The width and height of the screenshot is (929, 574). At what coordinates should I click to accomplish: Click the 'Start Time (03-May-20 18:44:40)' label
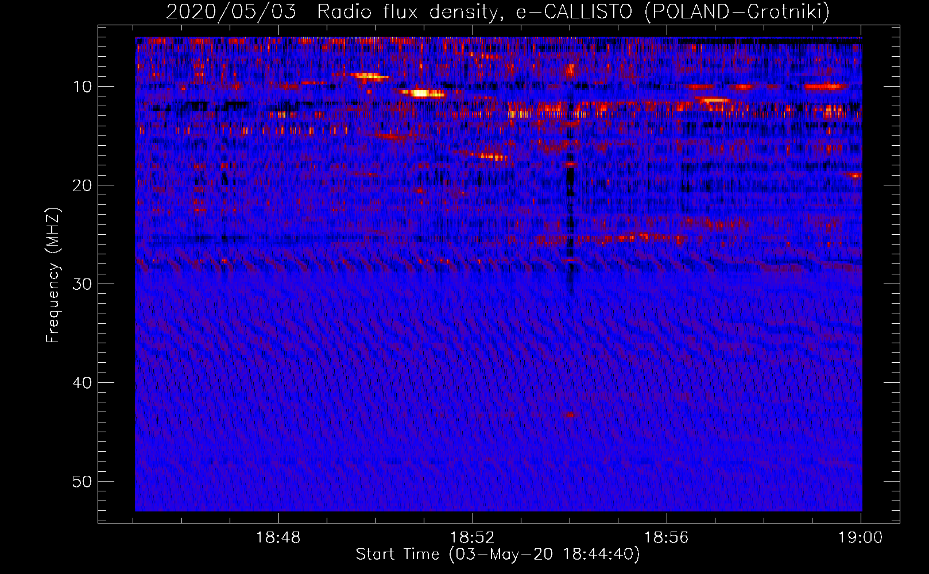497,554
